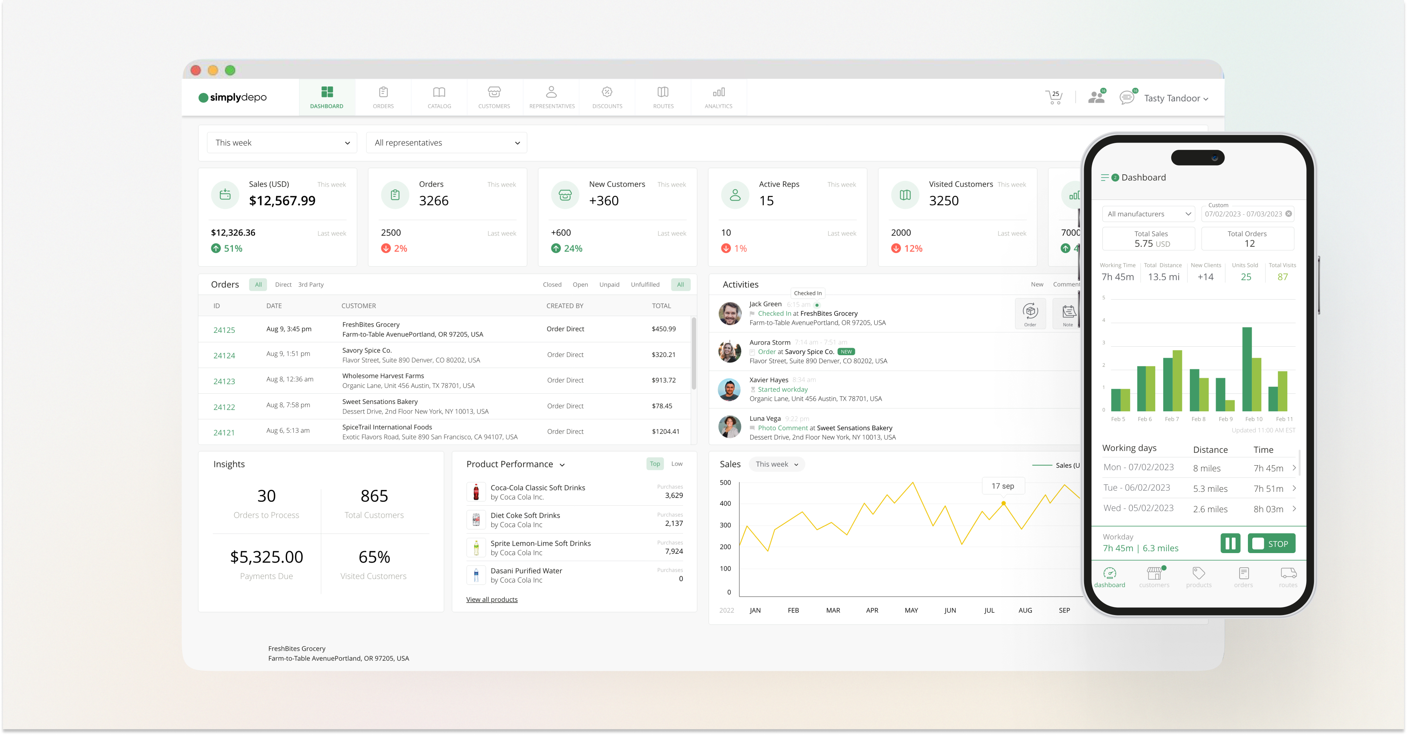Open the This week time range dropdown
This screenshot has height=735, width=1407.
click(x=281, y=143)
